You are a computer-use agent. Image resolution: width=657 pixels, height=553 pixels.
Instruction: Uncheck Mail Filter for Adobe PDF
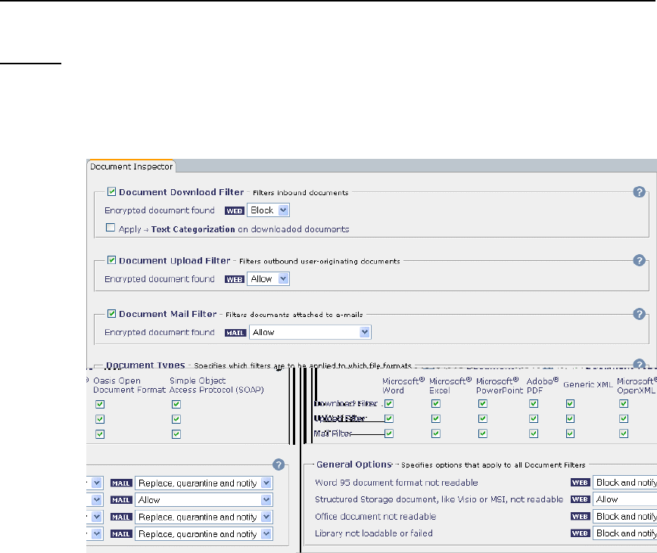(x=534, y=434)
